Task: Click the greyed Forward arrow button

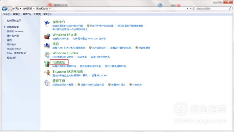Action: [x=10, y=9]
